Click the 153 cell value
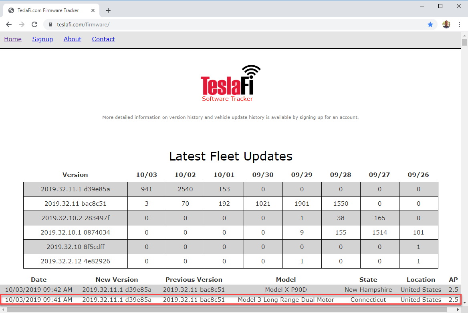The image size is (468, 313). pos(224,189)
